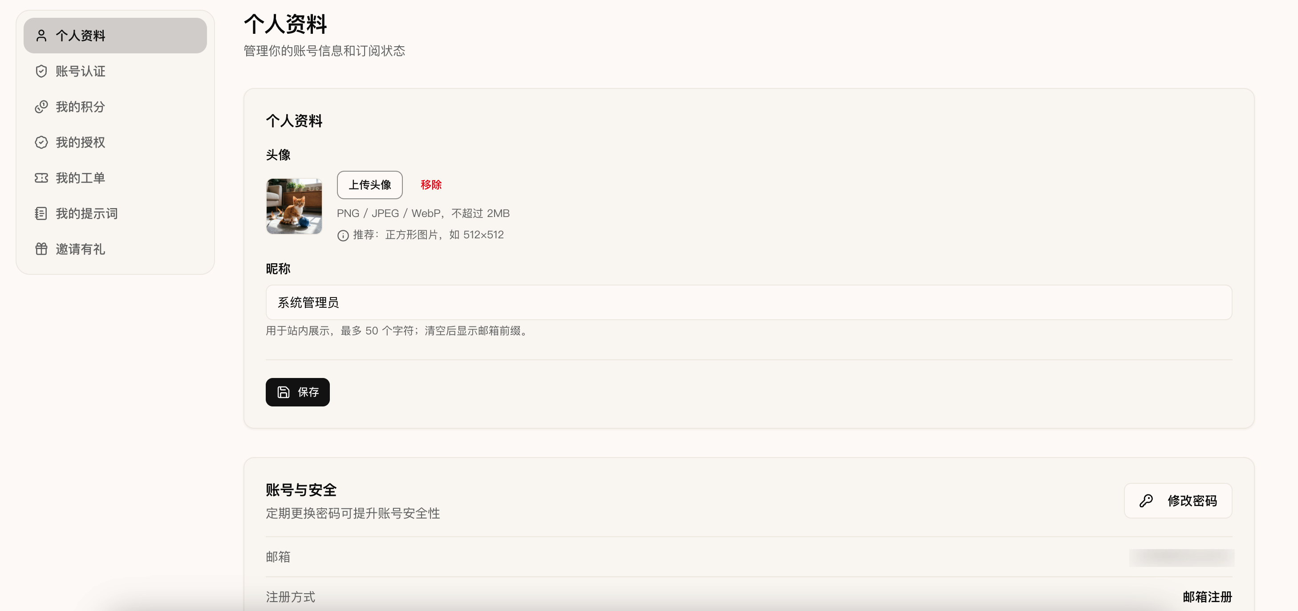Viewport: 1298px width, 611px height.
Task: Click the notebook icon beside 我的提示词
Action: 41,213
